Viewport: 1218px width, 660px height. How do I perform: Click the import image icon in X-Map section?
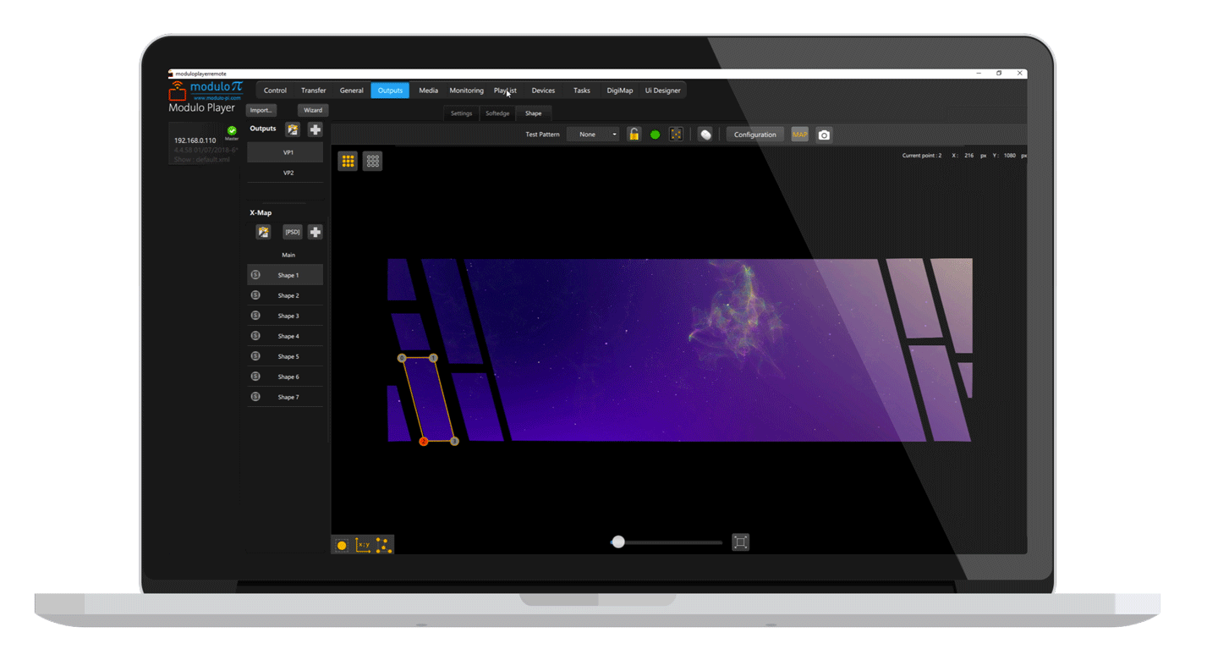pyautogui.click(x=264, y=232)
